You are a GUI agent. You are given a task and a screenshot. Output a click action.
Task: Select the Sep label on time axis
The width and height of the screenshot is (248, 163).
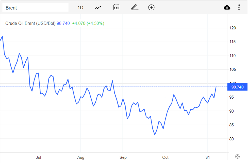pos(123,157)
